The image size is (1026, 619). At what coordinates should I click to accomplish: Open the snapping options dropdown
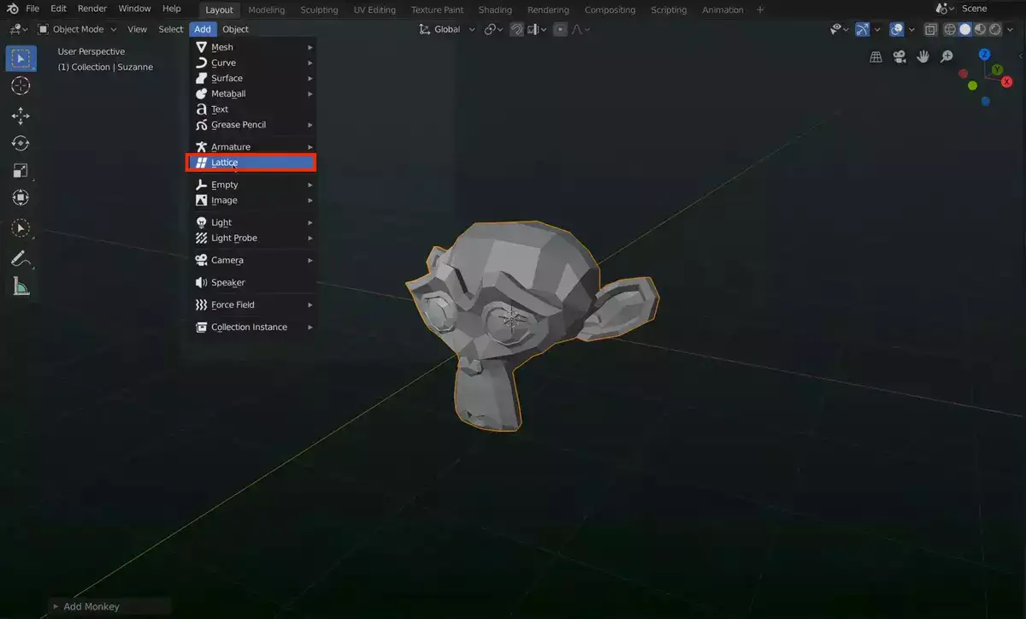(536, 29)
